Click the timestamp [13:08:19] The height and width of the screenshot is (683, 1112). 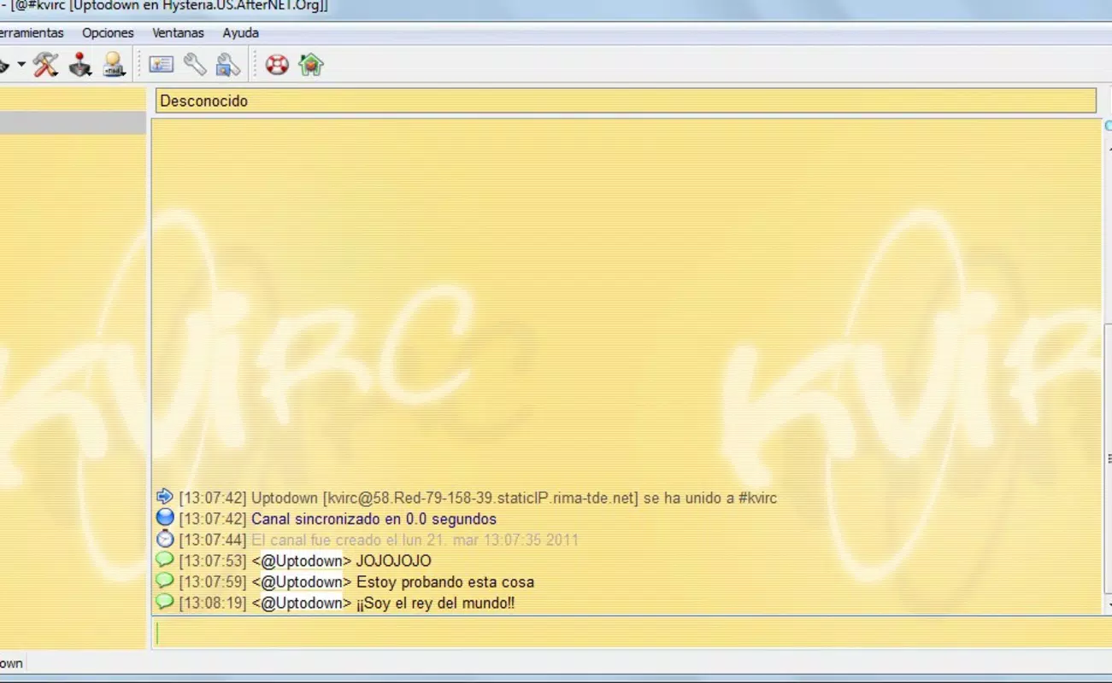click(213, 604)
